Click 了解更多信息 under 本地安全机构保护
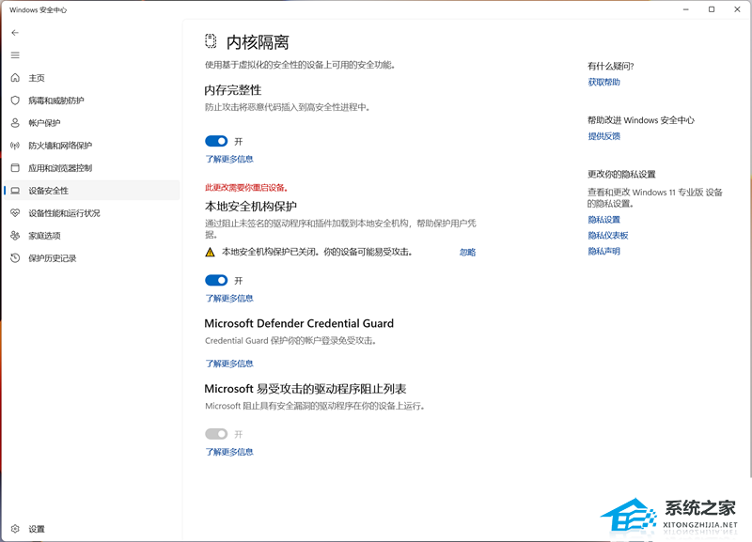 click(x=229, y=298)
